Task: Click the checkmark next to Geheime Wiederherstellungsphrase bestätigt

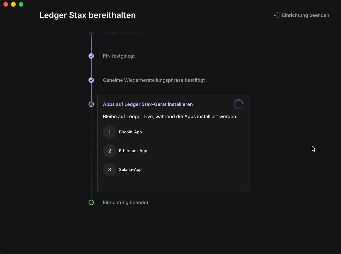Action: pos(91,80)
